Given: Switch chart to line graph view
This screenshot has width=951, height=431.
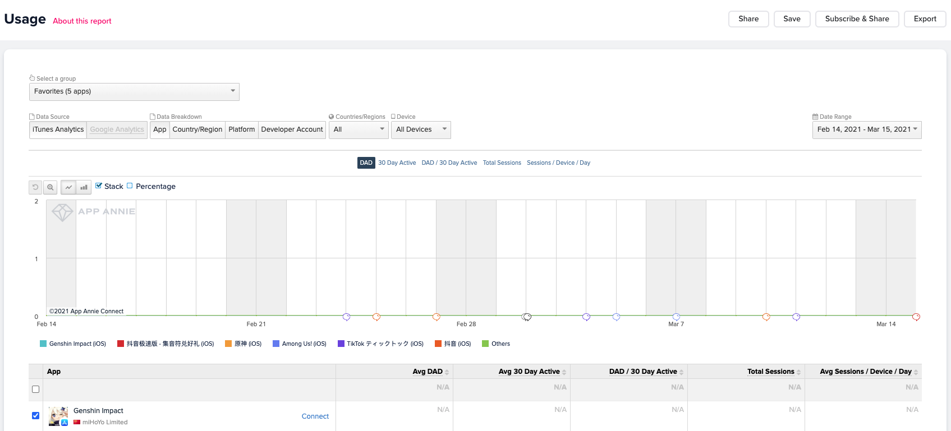Looking at the screenshot, I should tap(68, 187).
